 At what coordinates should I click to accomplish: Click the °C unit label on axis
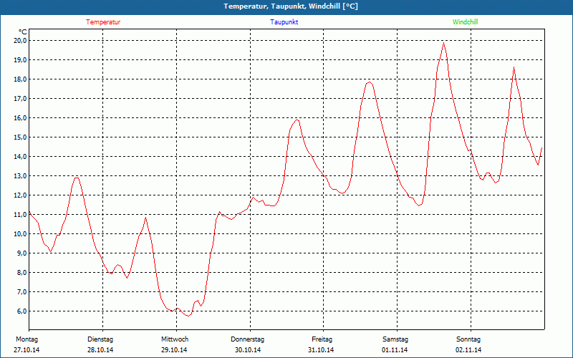pyautogui.click(x=23, y=32)
